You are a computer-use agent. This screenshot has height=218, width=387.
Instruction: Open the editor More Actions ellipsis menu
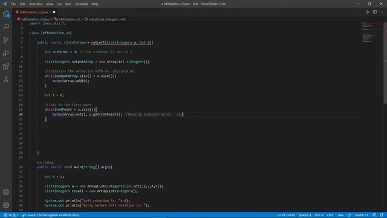coord(382,12)
